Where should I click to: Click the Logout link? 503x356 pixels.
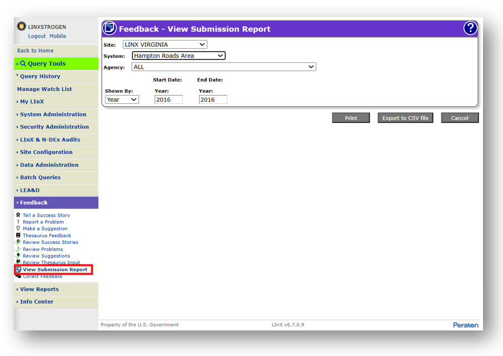37,36
